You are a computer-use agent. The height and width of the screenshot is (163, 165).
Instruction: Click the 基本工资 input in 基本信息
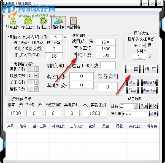[106, 49]
